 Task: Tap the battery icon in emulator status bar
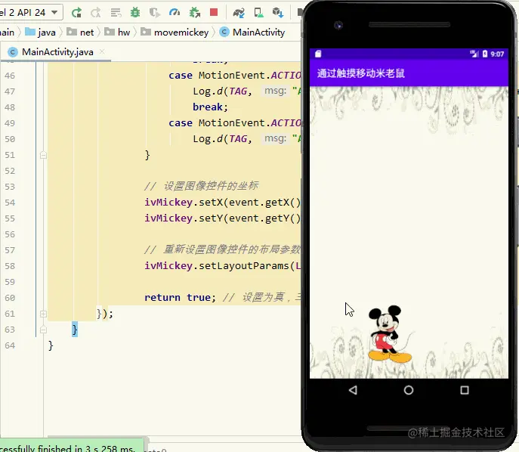(485, 54)
